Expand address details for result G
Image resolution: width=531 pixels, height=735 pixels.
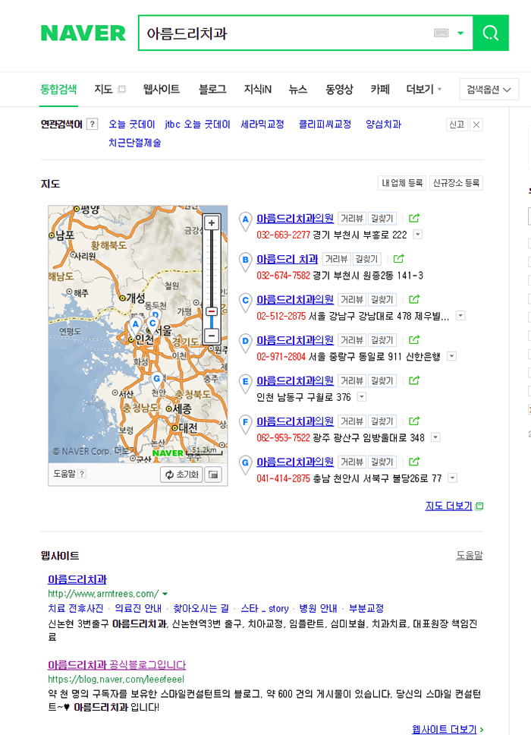point(452,478)
